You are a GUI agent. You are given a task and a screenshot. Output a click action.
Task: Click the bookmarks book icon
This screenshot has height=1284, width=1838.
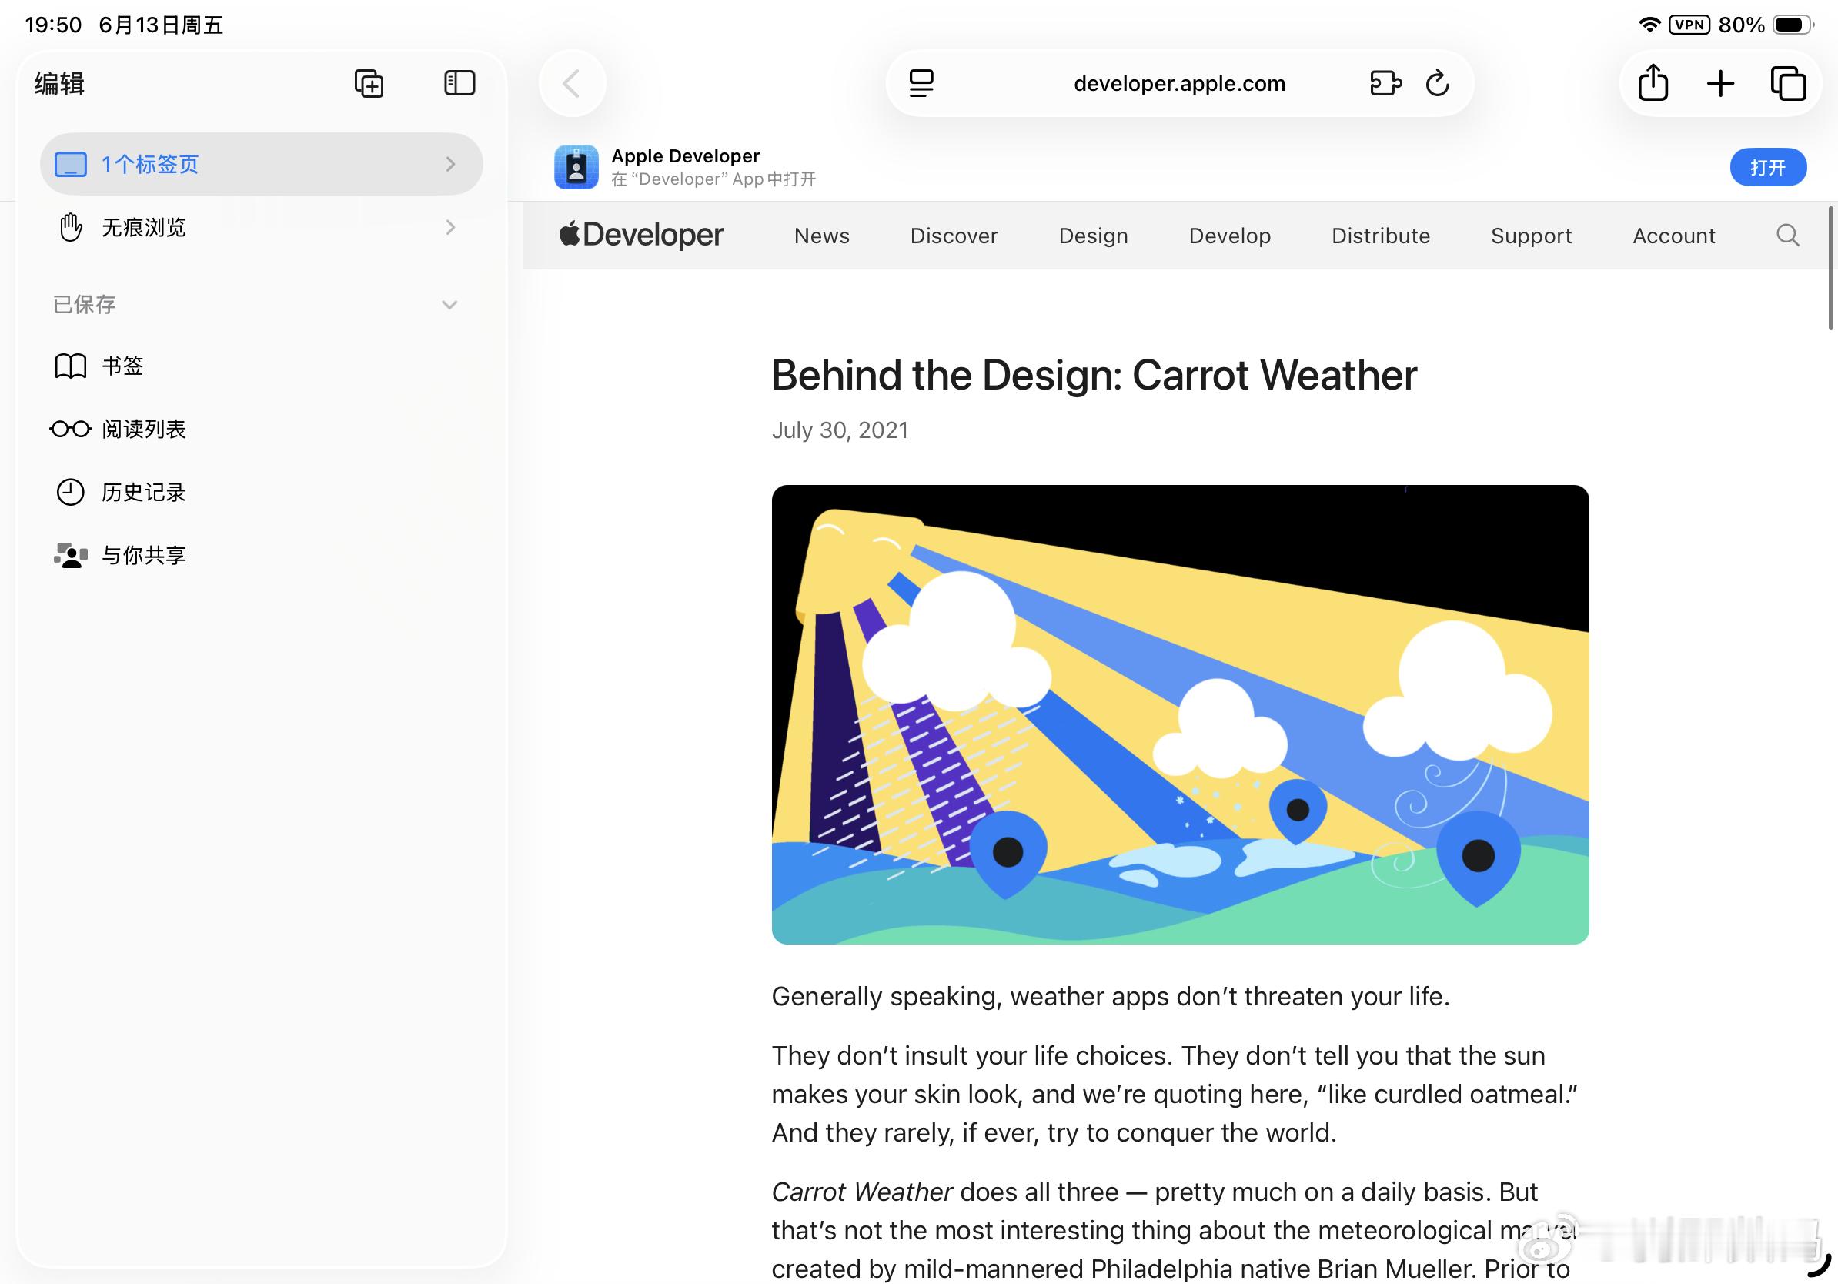pyautogui.click(x=71, y=366)
